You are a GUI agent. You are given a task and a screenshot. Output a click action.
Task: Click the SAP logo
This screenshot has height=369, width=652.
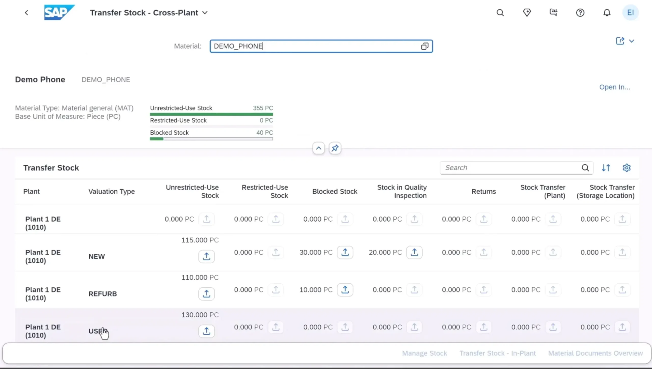[59, 12]
